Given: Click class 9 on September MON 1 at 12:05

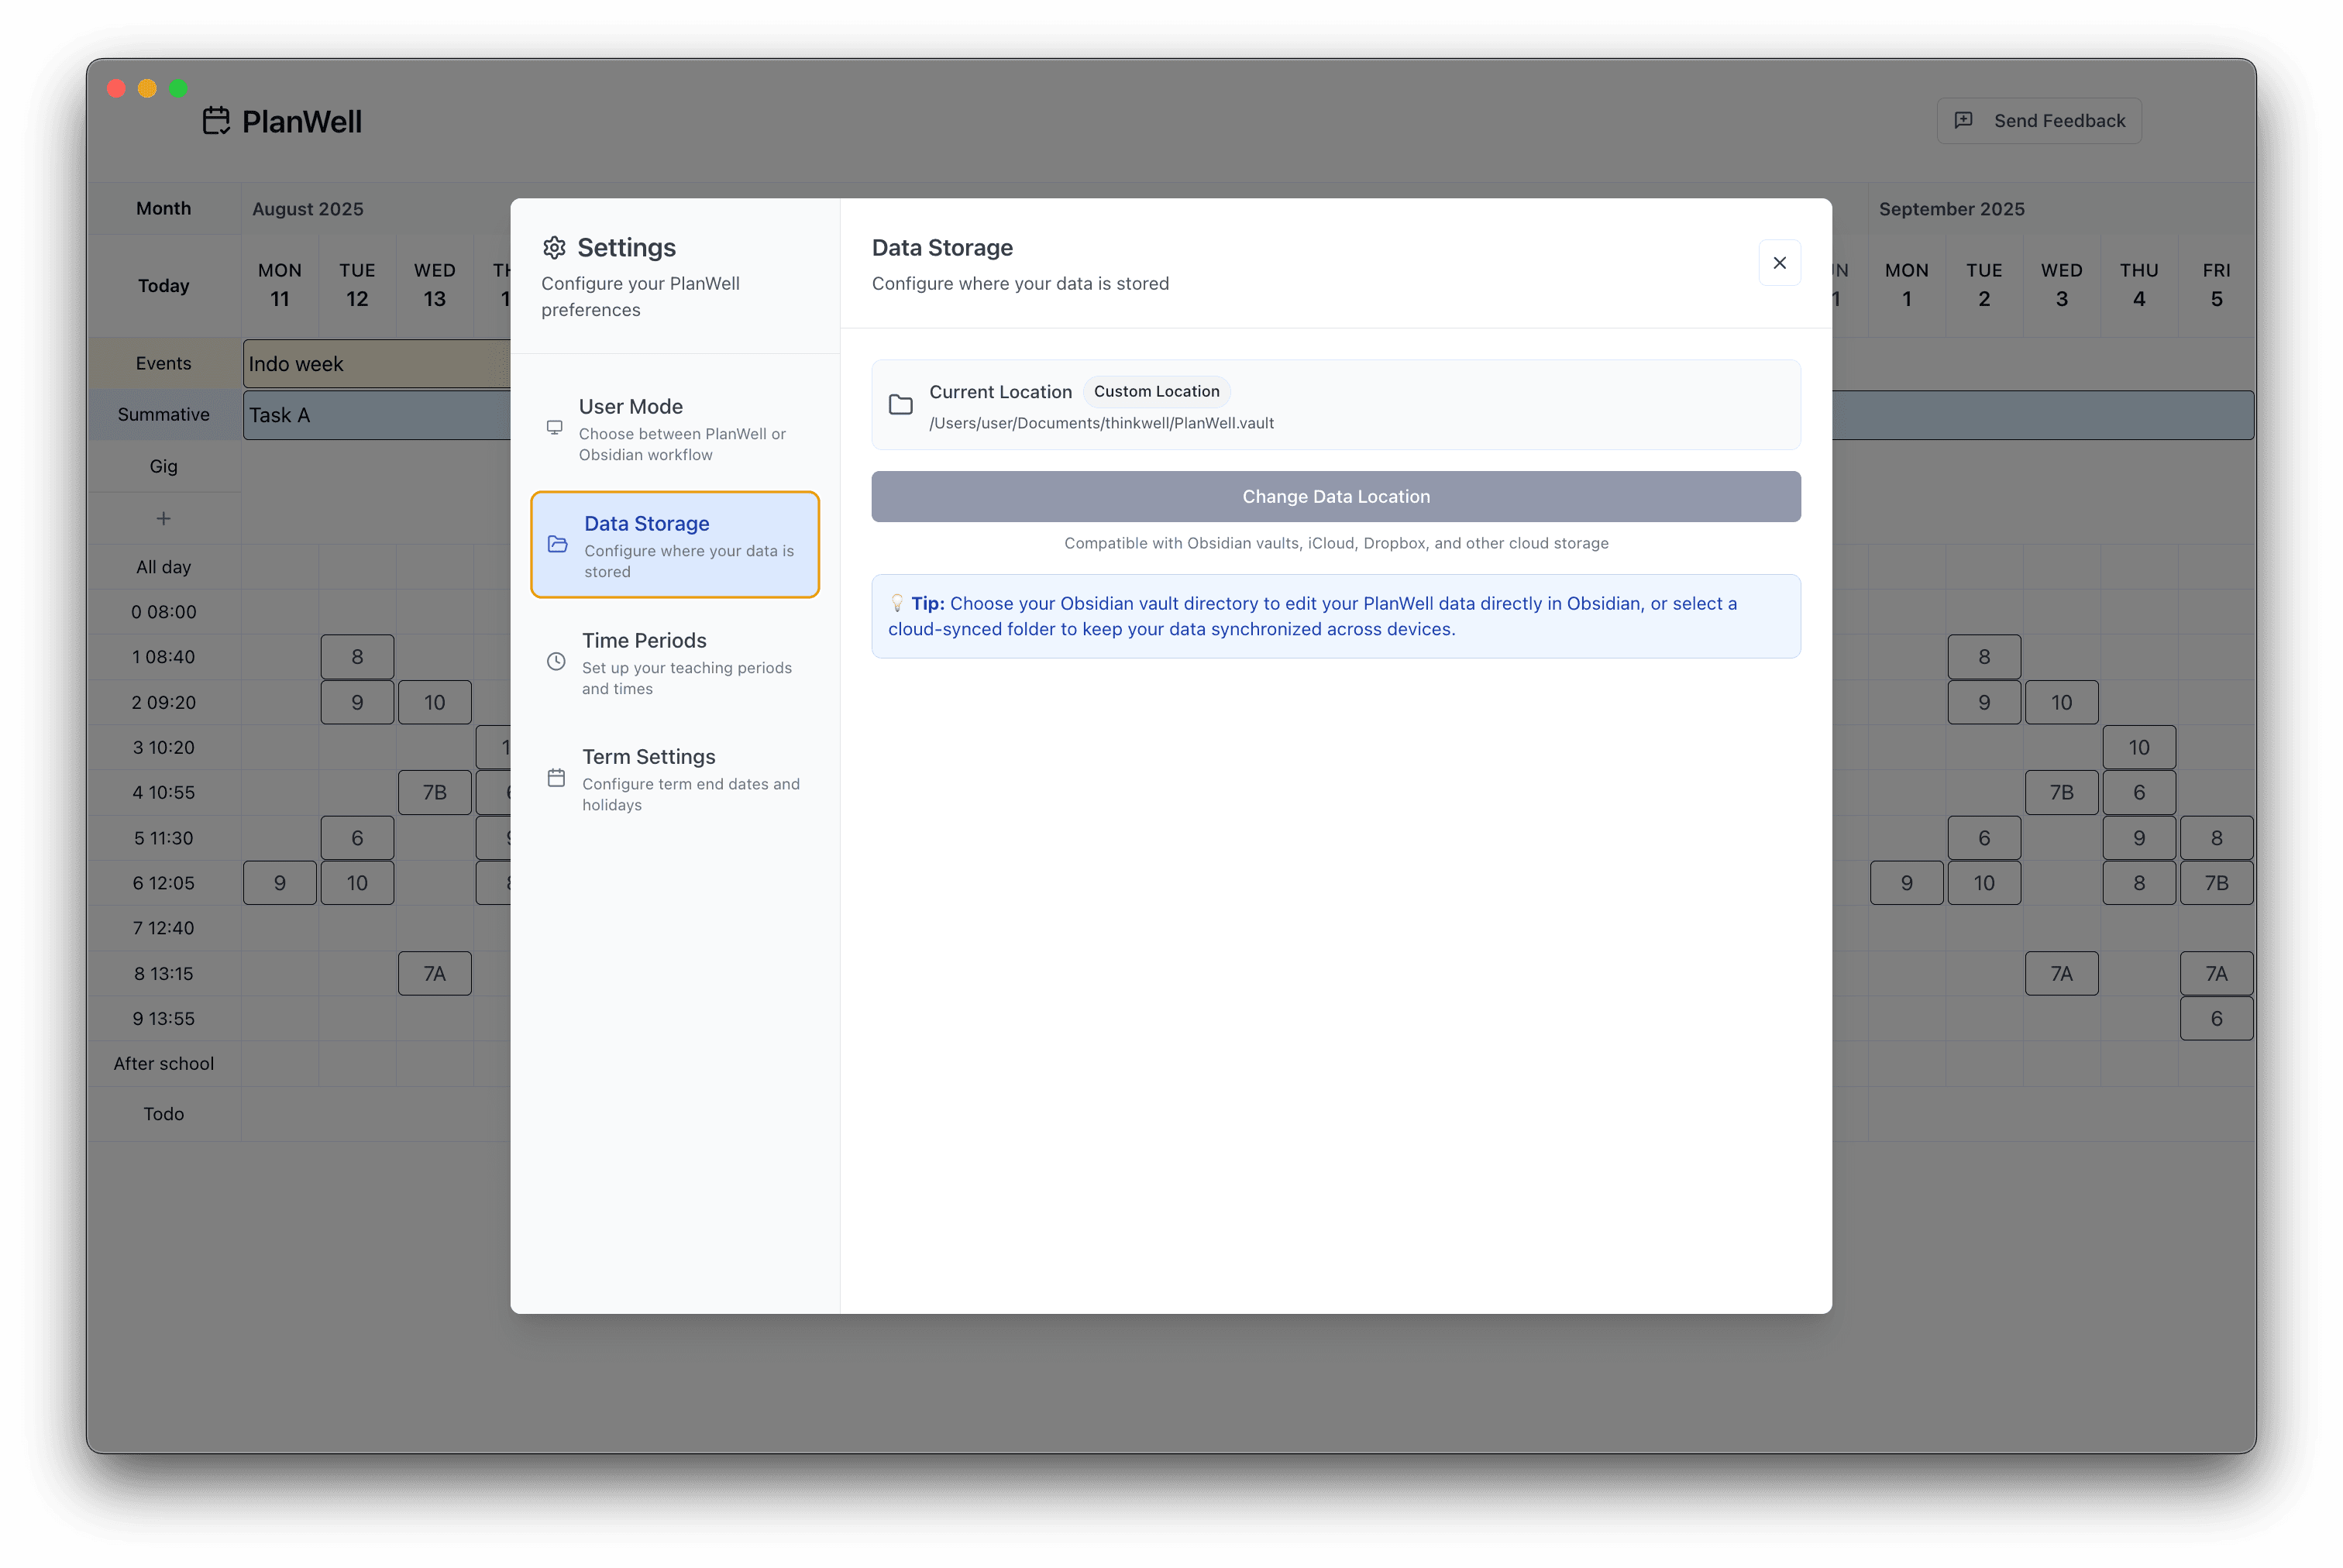Looking at the screenshot, I should click(1907, 883).
